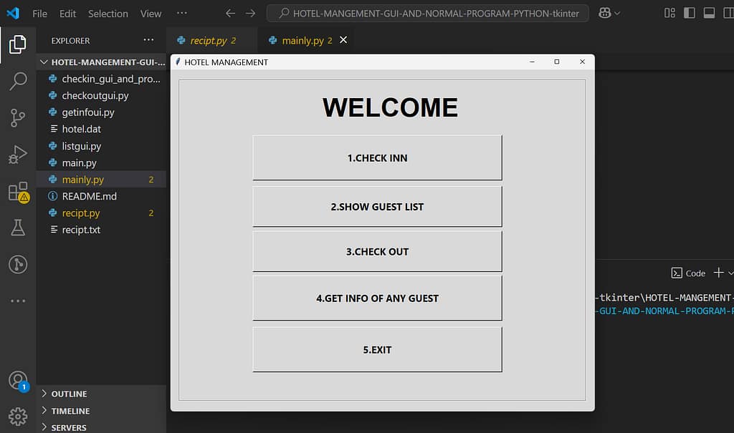
Task: Open the Run and Debug view
Action: pyautogui.click(x=18, y=154)
